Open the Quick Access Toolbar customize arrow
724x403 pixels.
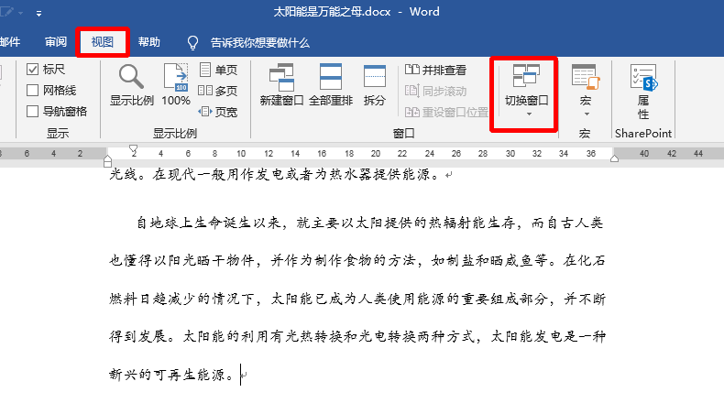(38, 14)
